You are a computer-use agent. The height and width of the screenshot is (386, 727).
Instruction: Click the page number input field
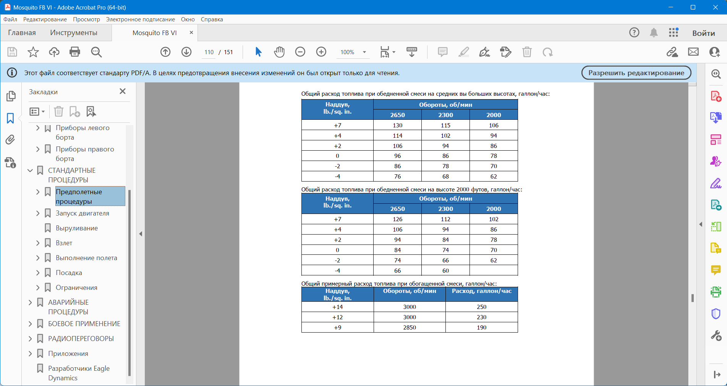(209, 52)
